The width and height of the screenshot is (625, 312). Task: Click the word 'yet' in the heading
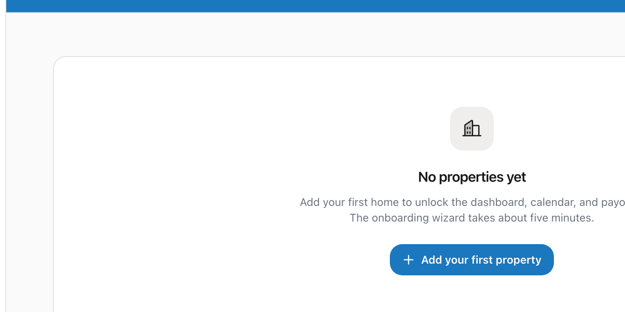pos(516,177)
